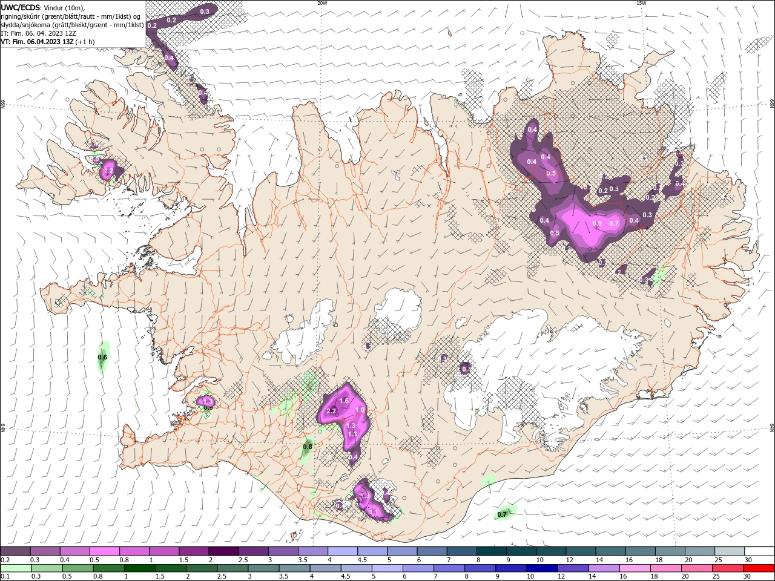This screenshot has height=581, width=775.
Task: Click the 0.6 value west of the coast
Action: pyautogui.click(x=102, y=358)
